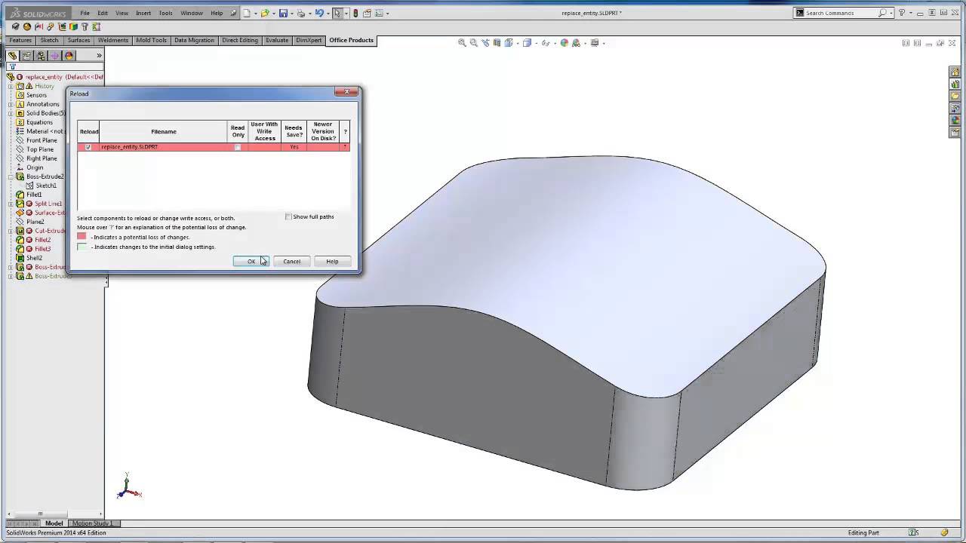Expand the History tree node
This screenshot has height=543, width=966.
[11, 86]
